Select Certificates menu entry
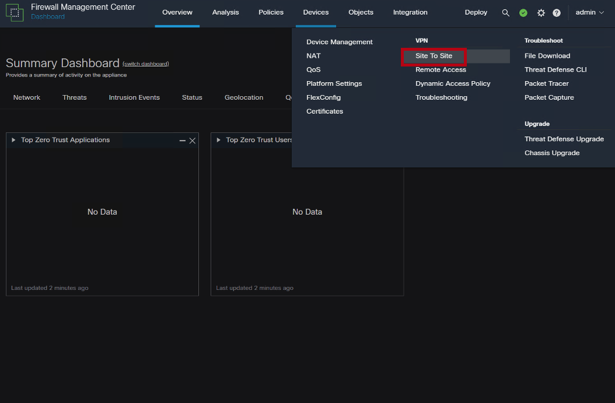The image size is (615, 403). (324, 111)
